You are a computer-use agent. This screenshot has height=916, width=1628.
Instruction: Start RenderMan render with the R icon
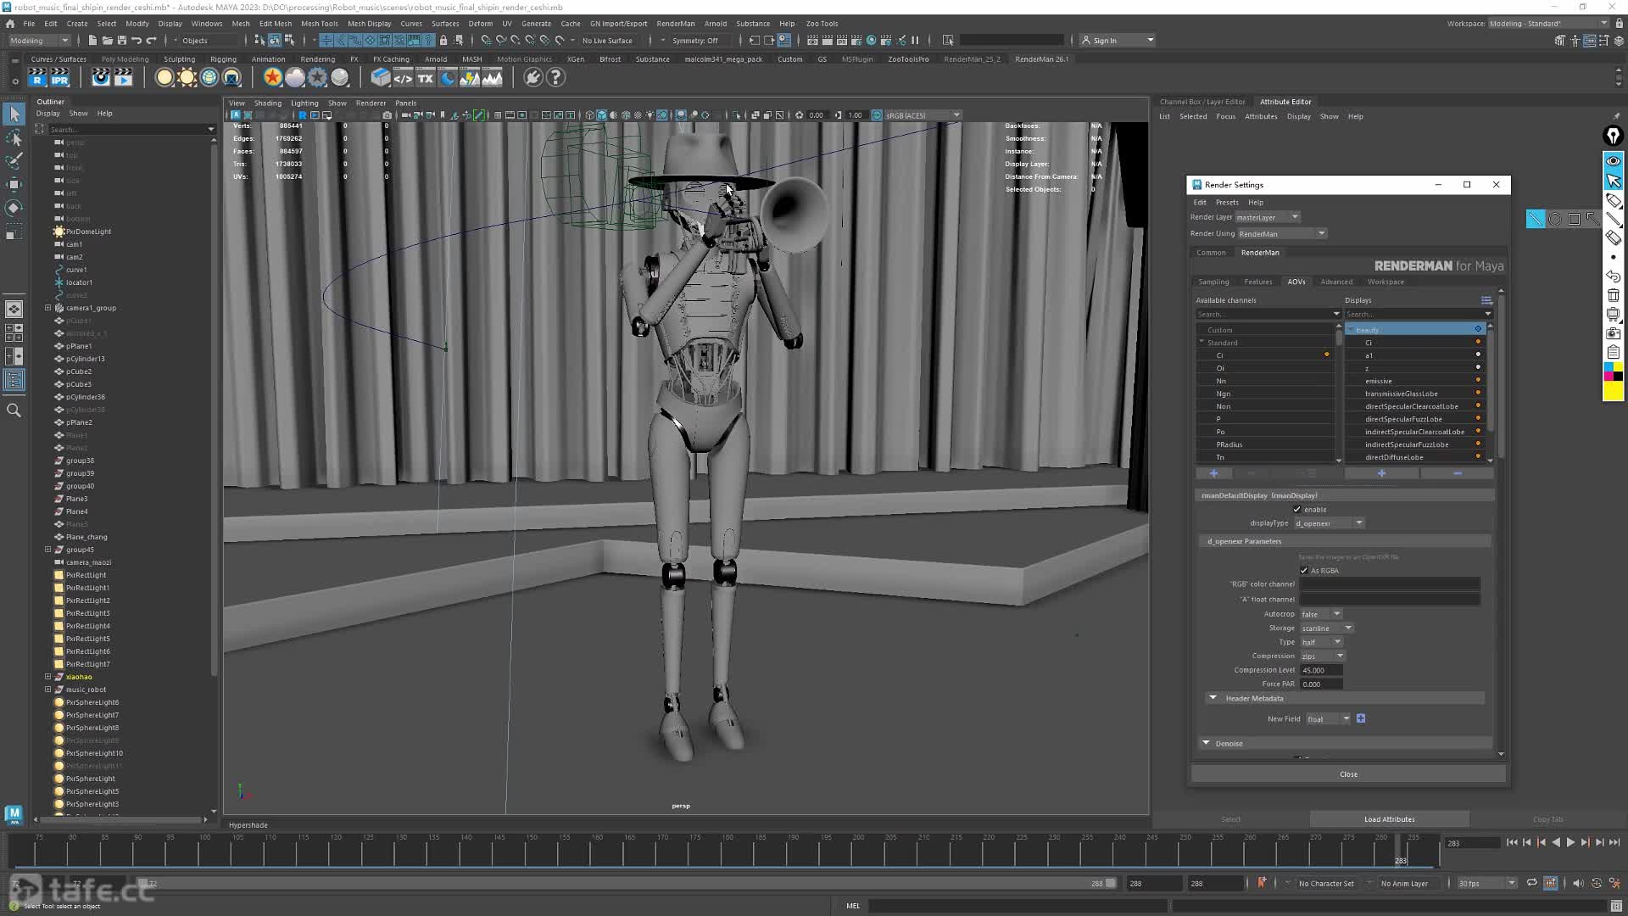[36, 78]
